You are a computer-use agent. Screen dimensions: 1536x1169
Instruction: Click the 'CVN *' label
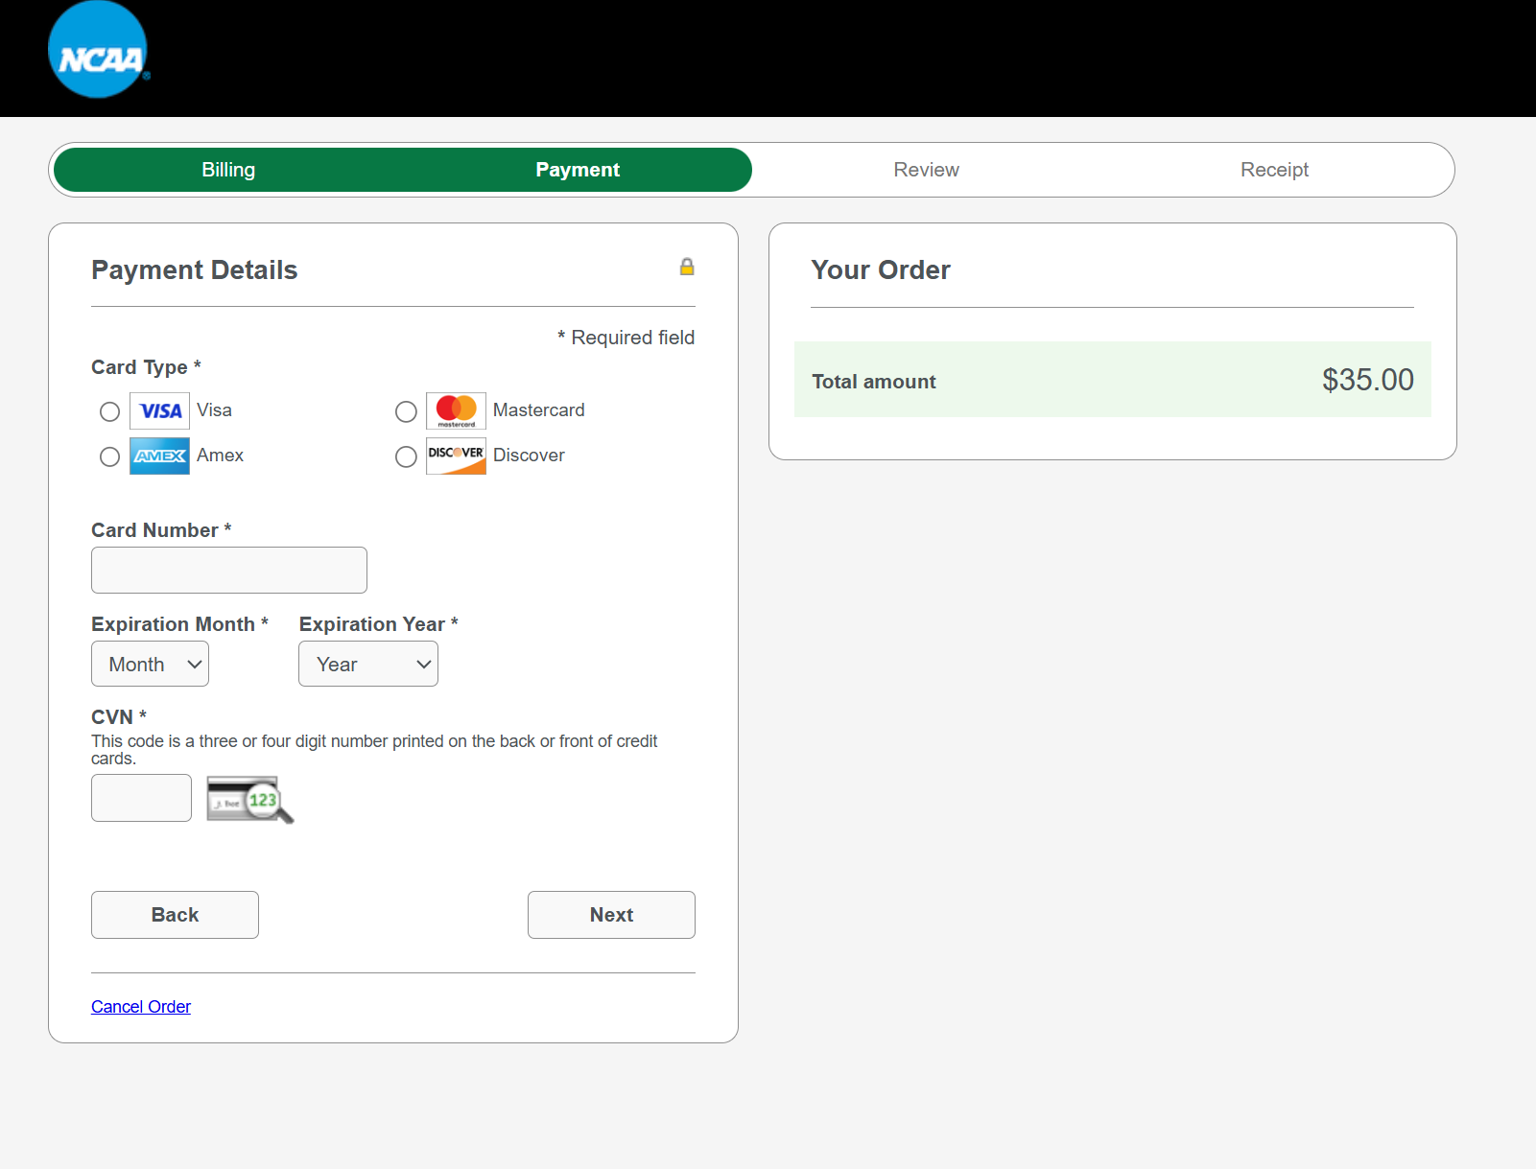click(119, 717)
